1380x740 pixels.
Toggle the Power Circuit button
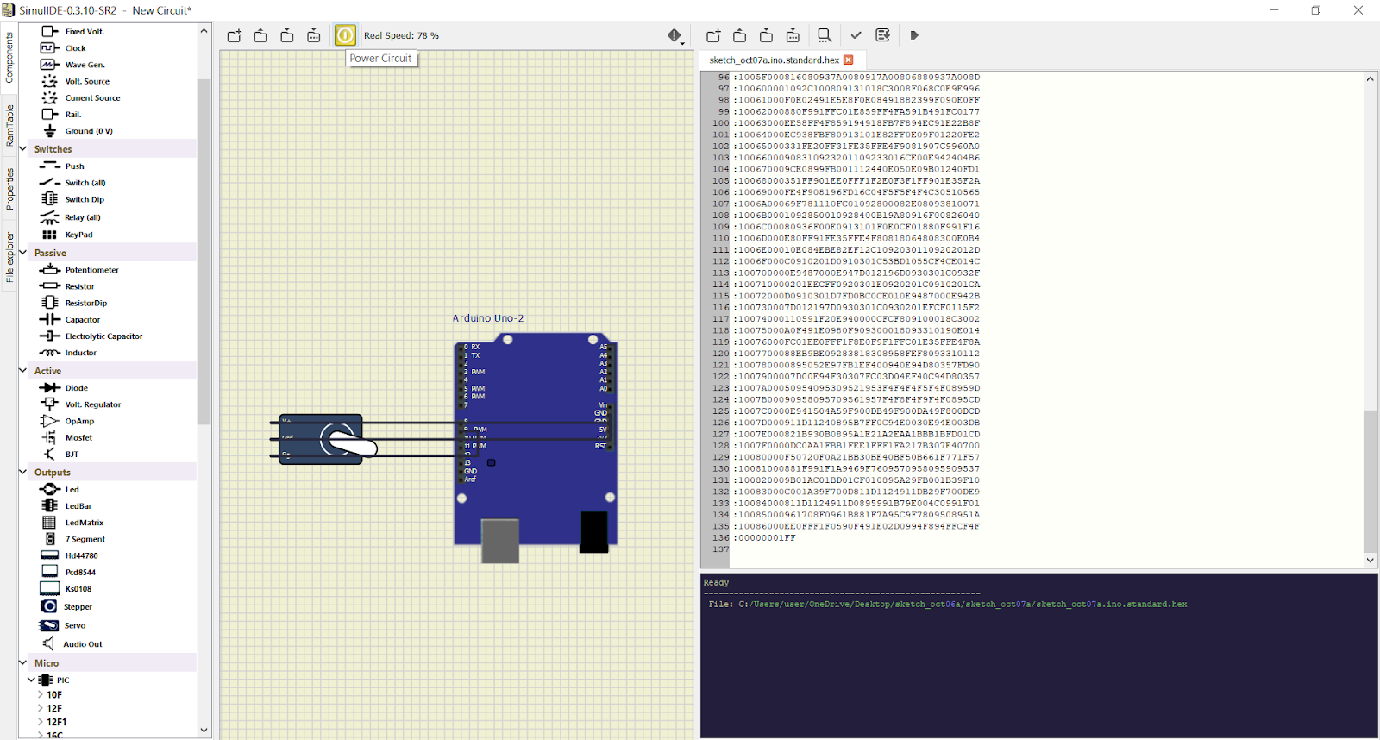345,35
